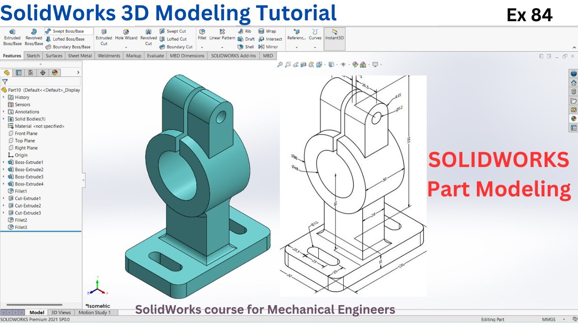The height and width of the screenshot is (325, 578).
Task: Open the Hole Wizard tool
Action: click(126, 35)
